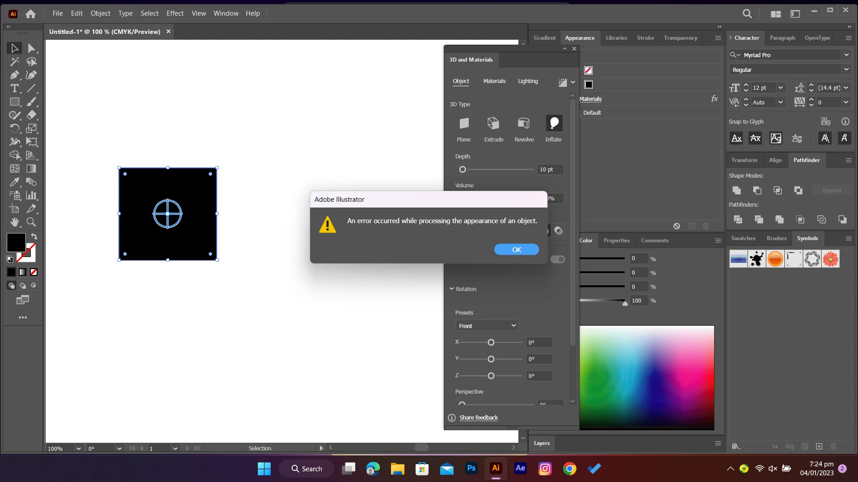
Task: Expand the Myriad Pro font family dropdown
Action: point(846,55)
